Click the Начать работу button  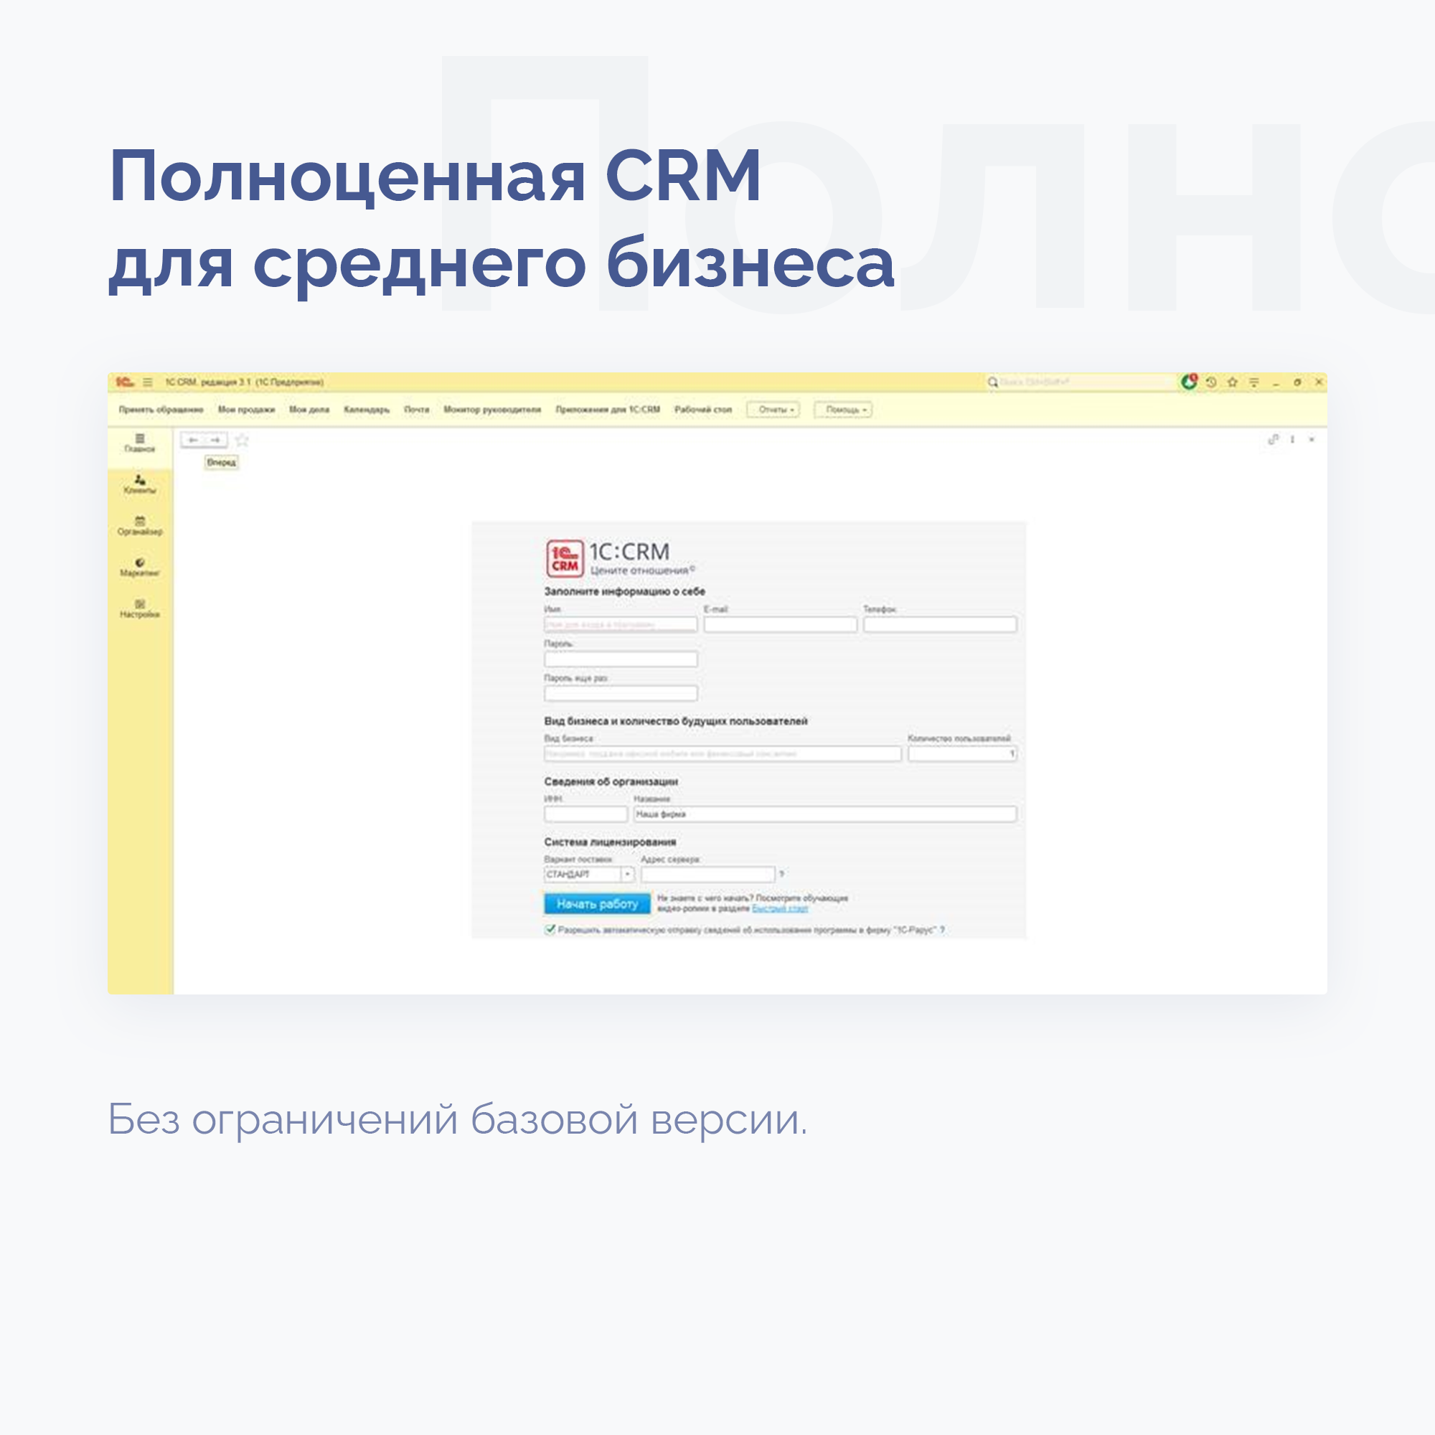597,904
